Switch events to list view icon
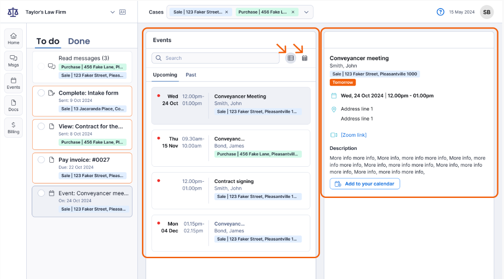Image resolution: width=504 pixels, height=279 pixels. [x=291, y=58]
